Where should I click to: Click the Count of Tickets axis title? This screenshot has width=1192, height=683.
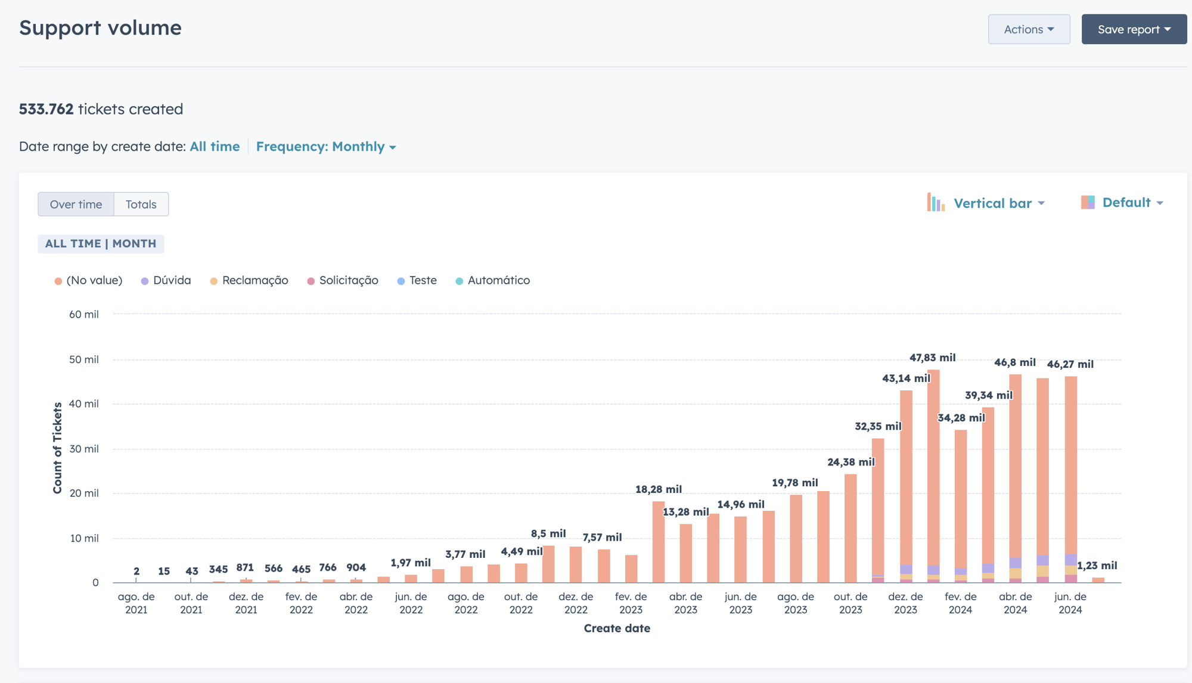tap(57, 448)
